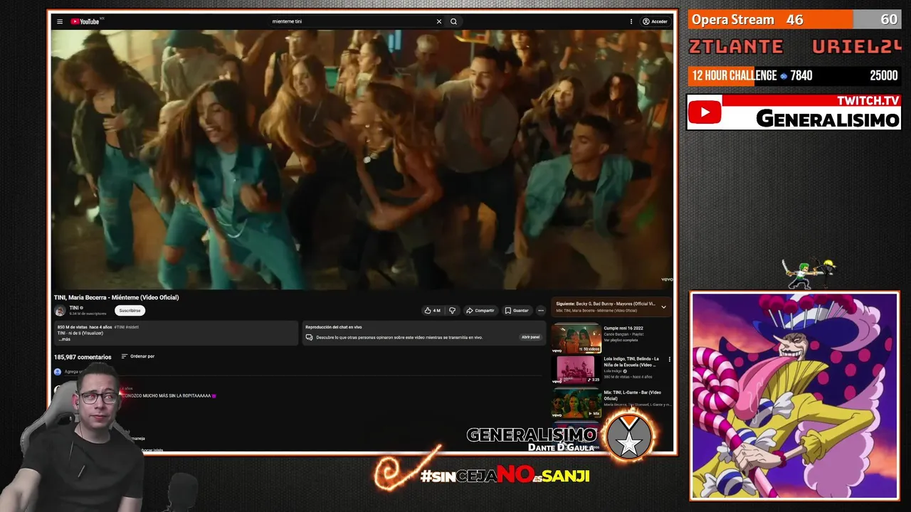Image resolution: width=911 pixels, height=512 pixels.
Task: Clear the search text with the X icon
Action: (439, 21)
